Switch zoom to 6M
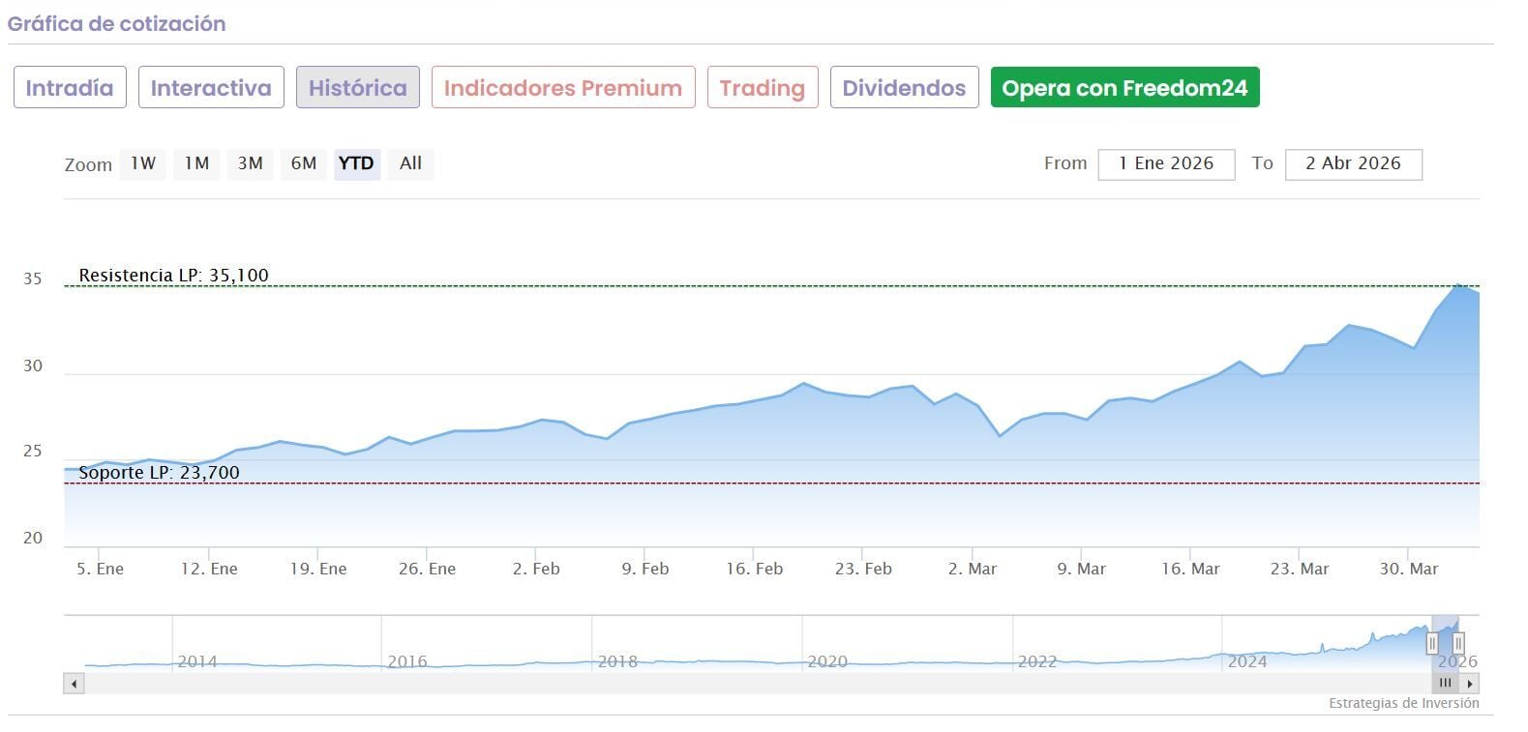 point(304,163)
